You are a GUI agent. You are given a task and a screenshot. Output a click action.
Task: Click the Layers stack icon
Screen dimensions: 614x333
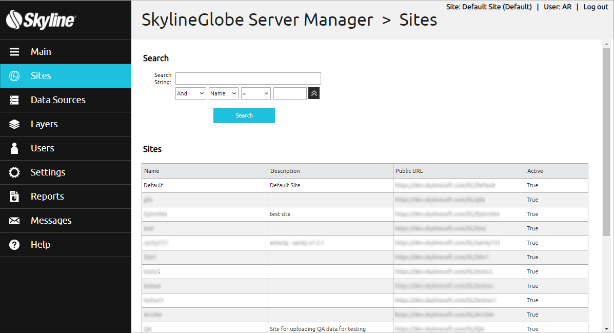14,124
